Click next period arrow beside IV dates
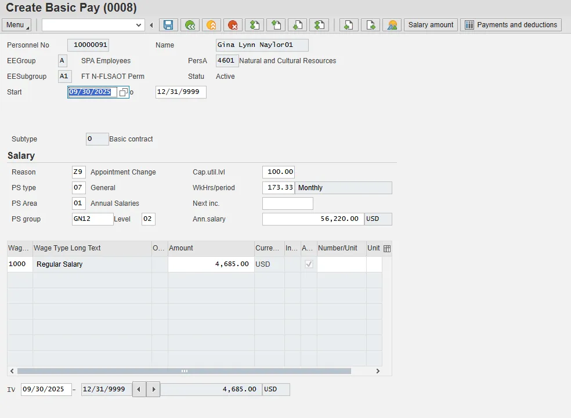Image resolution: width=571 pixels, height=418 pixels. [153, 390]
